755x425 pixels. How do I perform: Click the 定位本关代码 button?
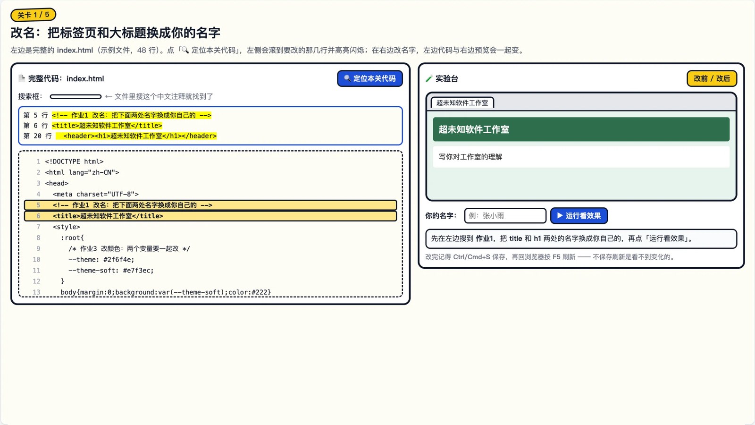(370, 78)
